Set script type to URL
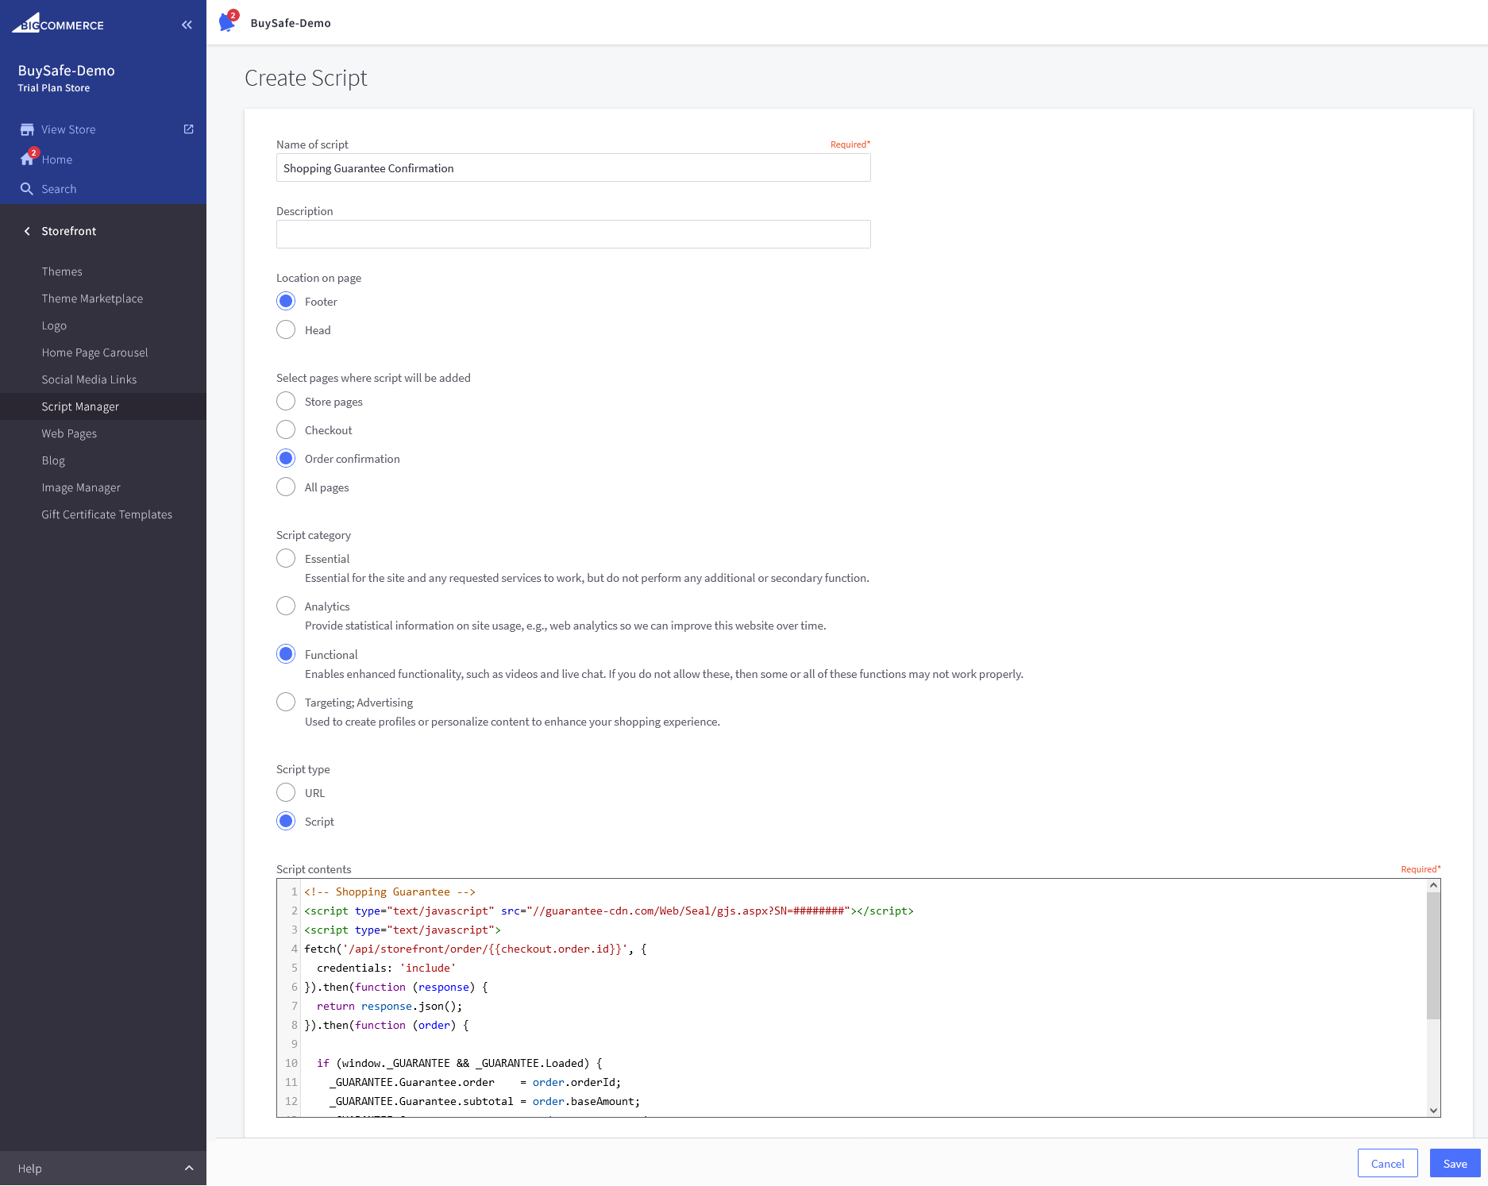The height and width of the screenshot is (1186, 1488). click(x=286, y=792)
